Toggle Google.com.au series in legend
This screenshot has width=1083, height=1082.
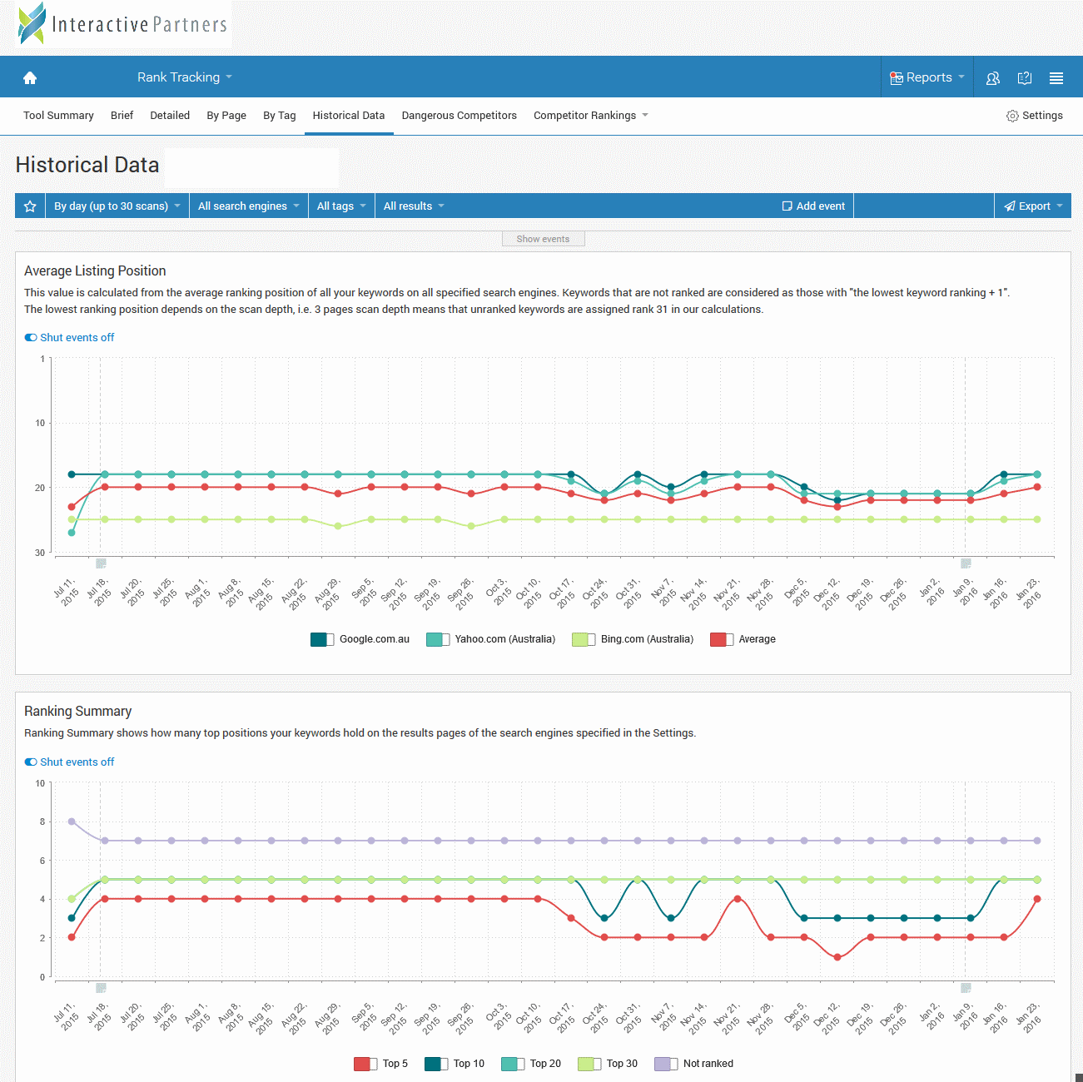point(322,639)
